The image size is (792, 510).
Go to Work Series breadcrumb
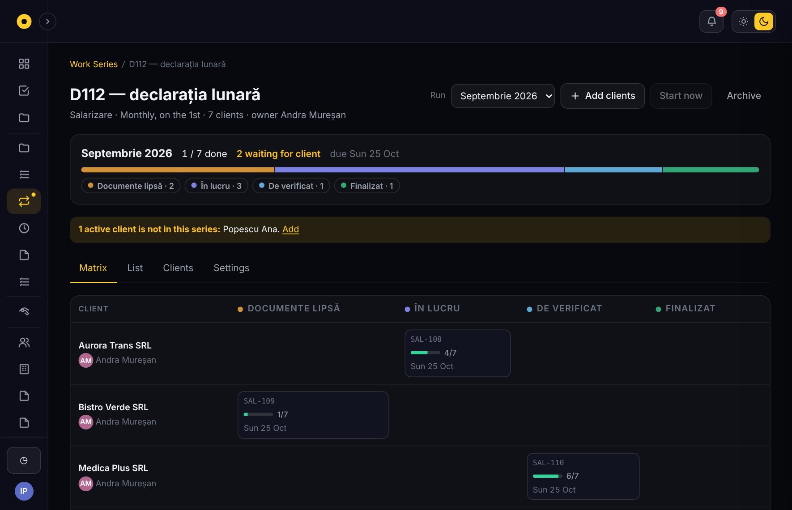pos(94,64)
